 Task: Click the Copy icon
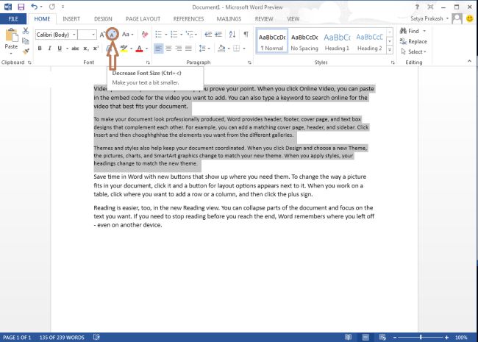(26, 40)
